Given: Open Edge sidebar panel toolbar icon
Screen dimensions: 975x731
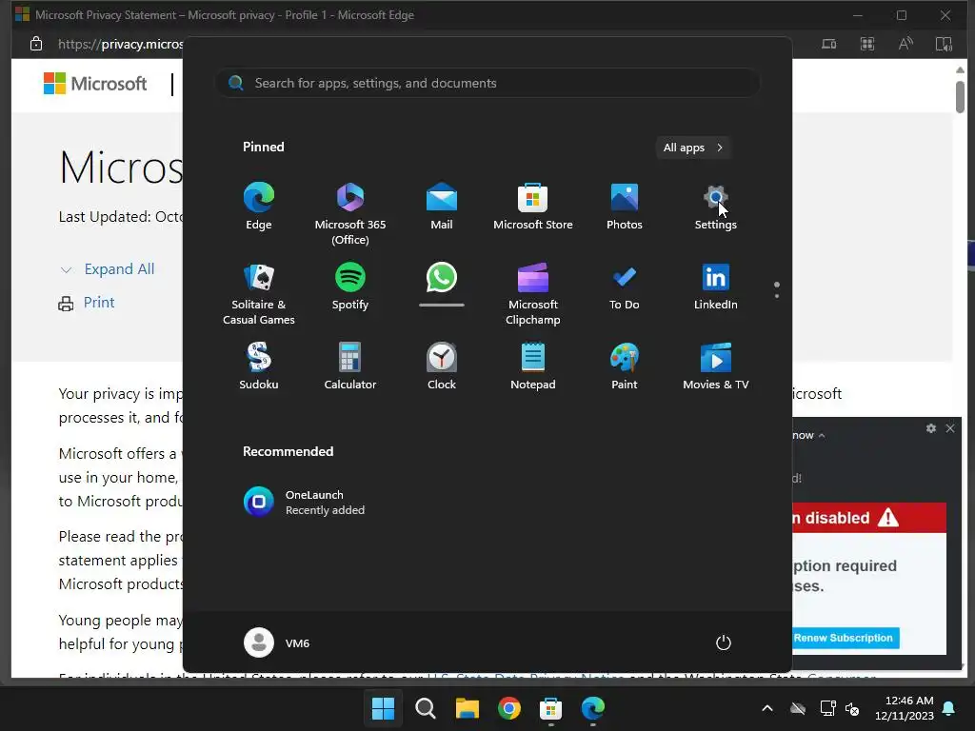Looking at the screenshot, I should click(x=944, y=44).
